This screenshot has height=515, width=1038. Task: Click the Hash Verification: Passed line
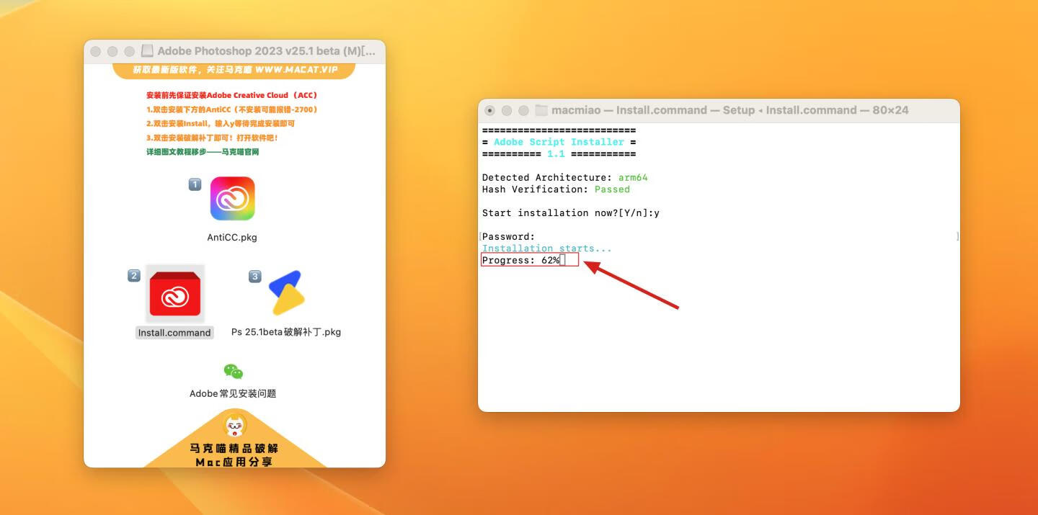click(556, 189)
